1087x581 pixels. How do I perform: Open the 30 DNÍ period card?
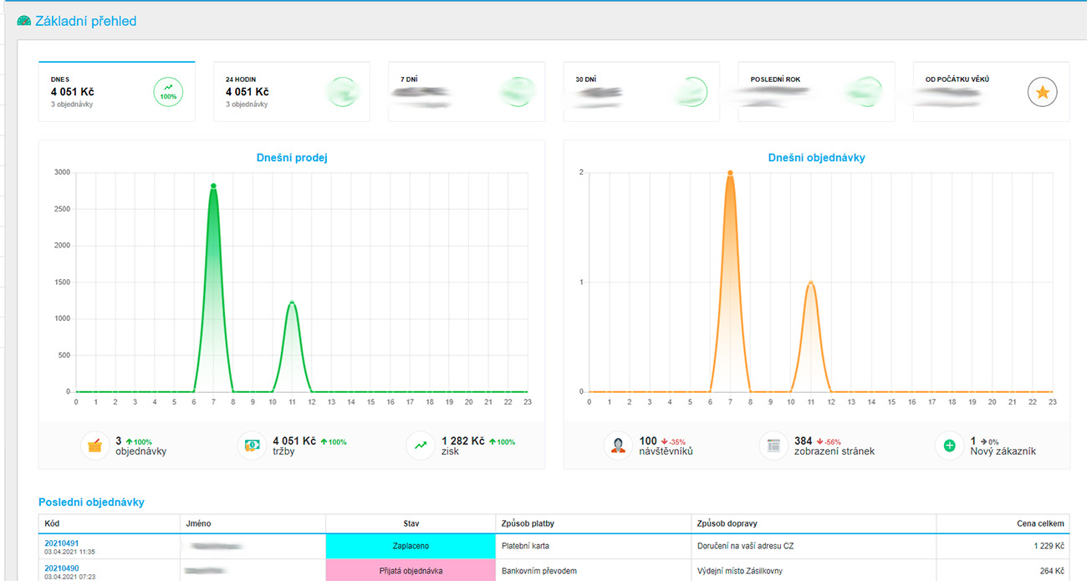click(x=640, y=92)
